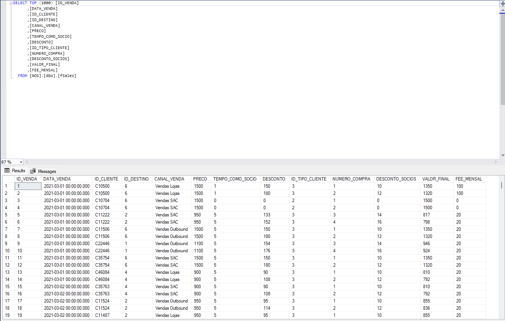Click [CANAL_VENDA] in the query text
This screenshot has height=321, width=505.
pos(45,25)
